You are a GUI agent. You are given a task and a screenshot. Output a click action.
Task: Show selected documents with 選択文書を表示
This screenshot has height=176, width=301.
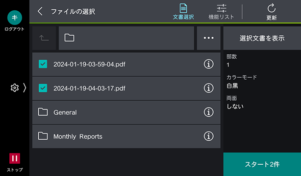coord(262,38)
